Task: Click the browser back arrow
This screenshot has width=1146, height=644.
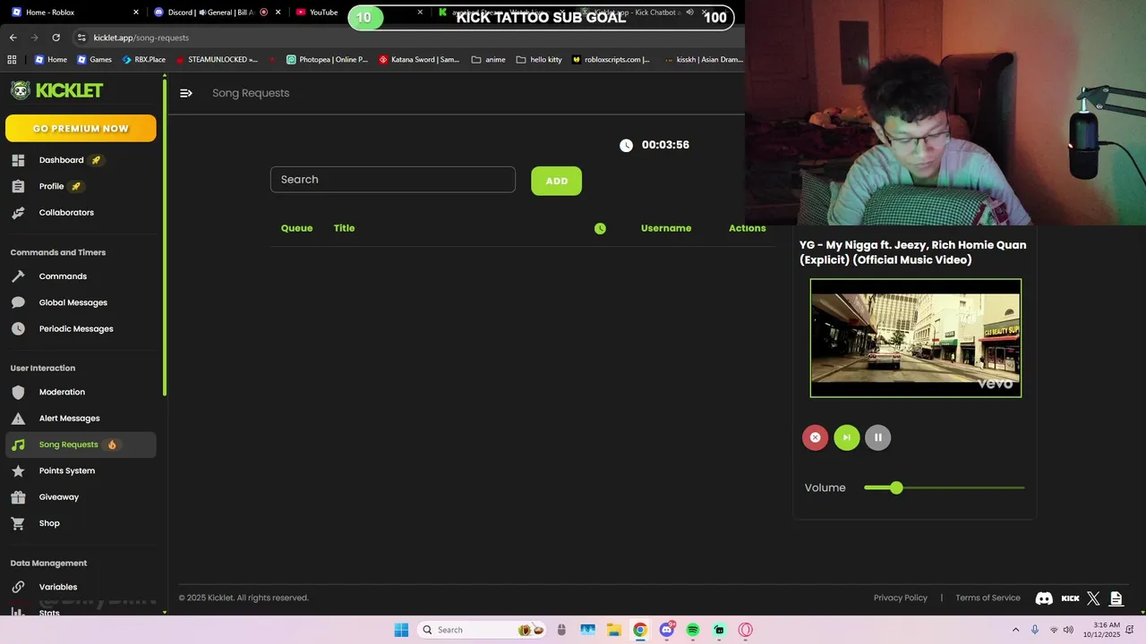Action: (x=13, y=38)
